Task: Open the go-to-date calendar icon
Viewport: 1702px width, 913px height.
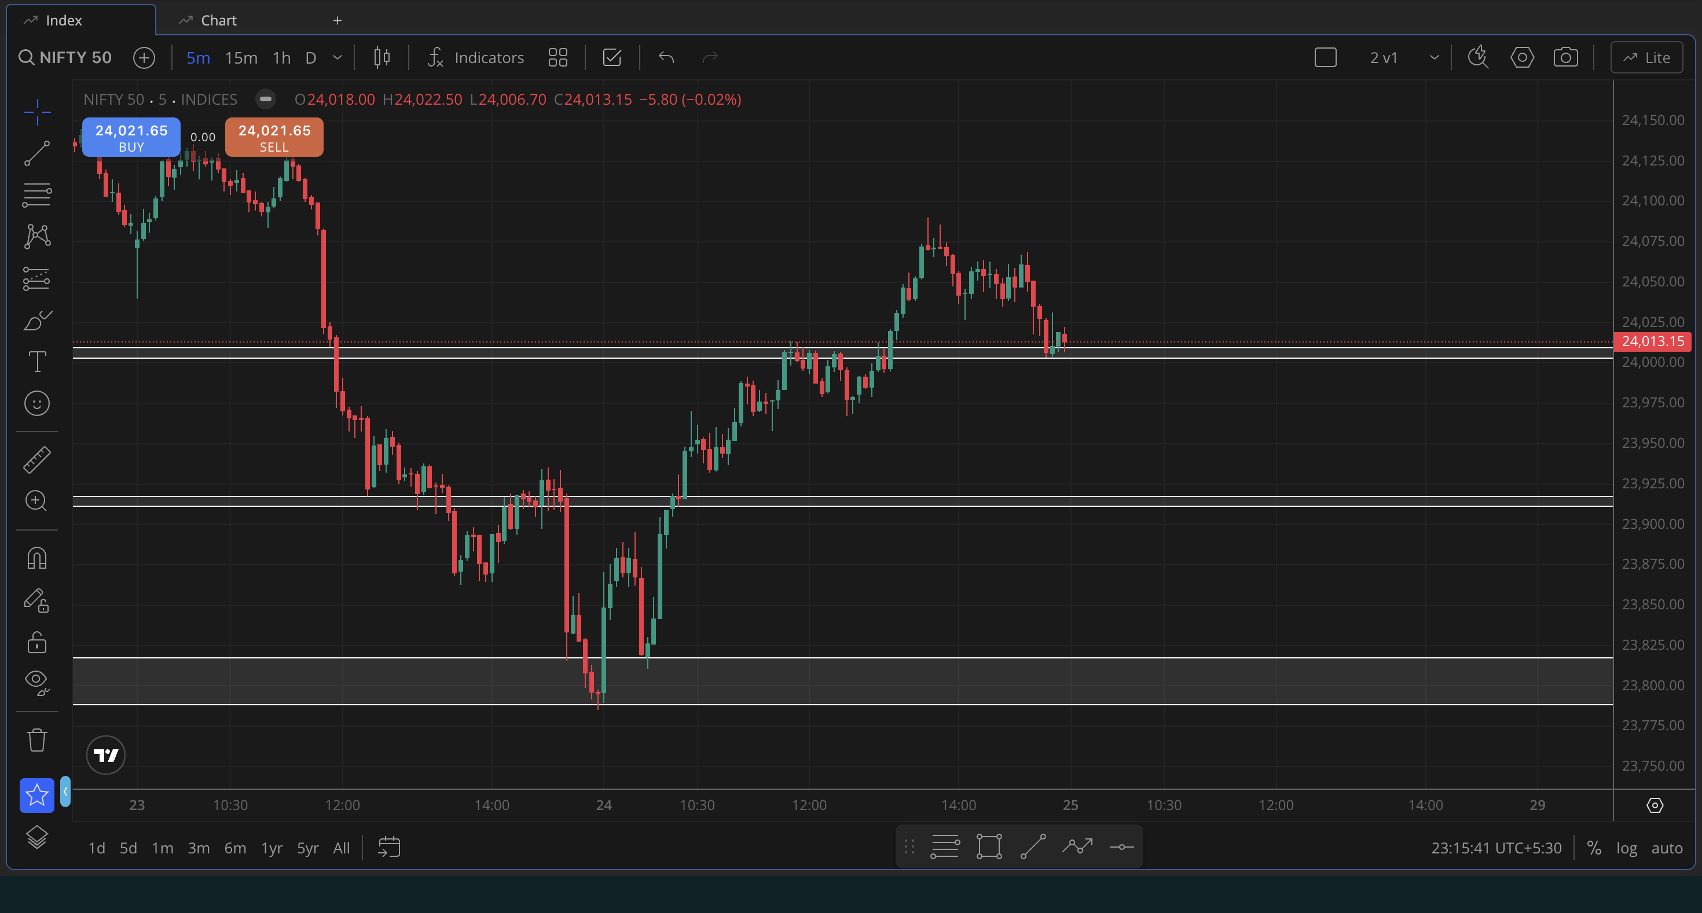Action: click(x=389, y=848)
